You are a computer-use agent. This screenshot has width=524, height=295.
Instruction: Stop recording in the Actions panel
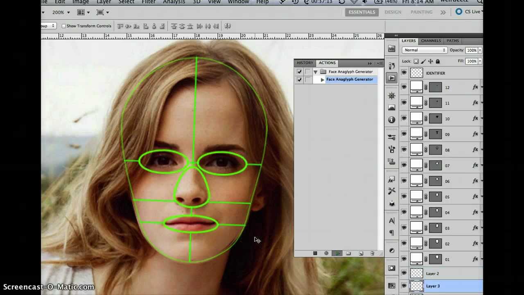pos(315,253)
